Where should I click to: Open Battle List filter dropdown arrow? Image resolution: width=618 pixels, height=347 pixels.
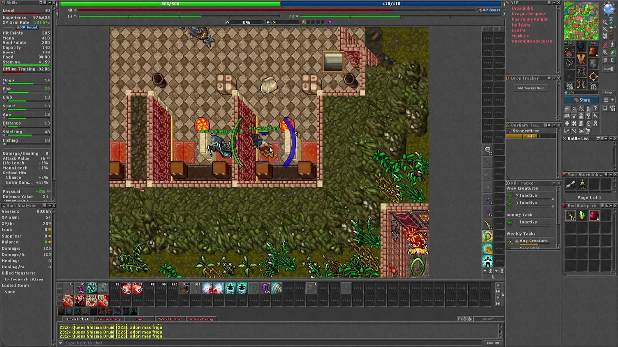pos(606,139)
